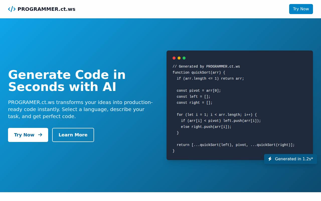Click the 'Generated in 1.2s*' badge text
This screenshot has height=201, width=321.
click(294, 159)
